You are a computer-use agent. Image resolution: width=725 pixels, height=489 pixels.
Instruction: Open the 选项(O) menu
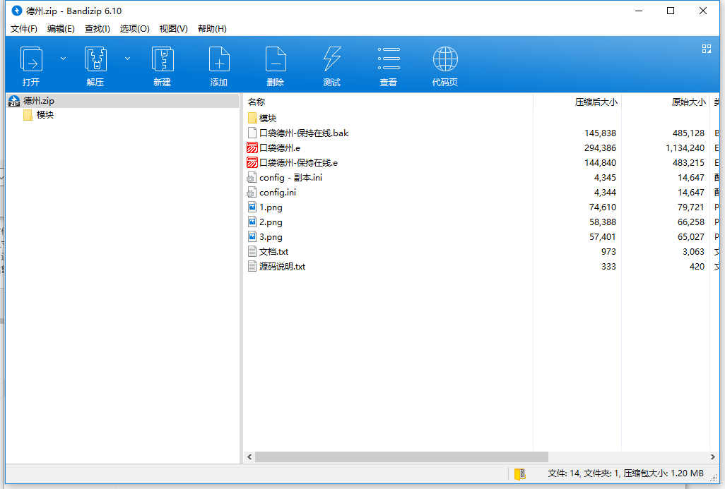pos(134,29)
